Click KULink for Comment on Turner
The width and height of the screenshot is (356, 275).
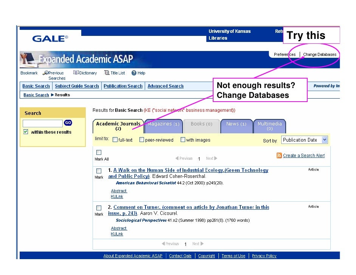point(117,234)
